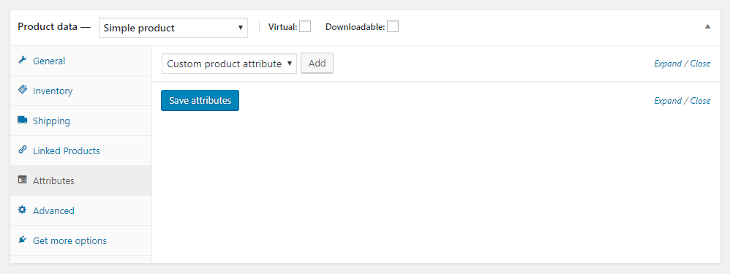Click the Shipping truck icon
The image size is (730, 274).
(x=22, y=120)
